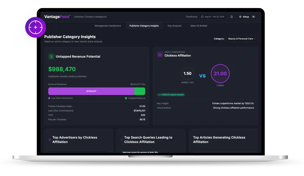Click the purple bar chart icon
The height and width of the screenshot is (176, 304).
click(x=160, y=54)
